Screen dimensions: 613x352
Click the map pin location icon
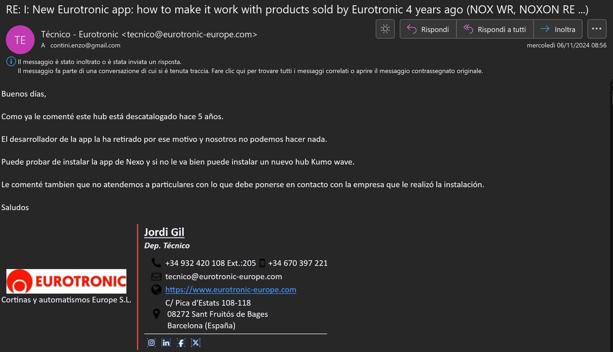[x=156, y=314]
